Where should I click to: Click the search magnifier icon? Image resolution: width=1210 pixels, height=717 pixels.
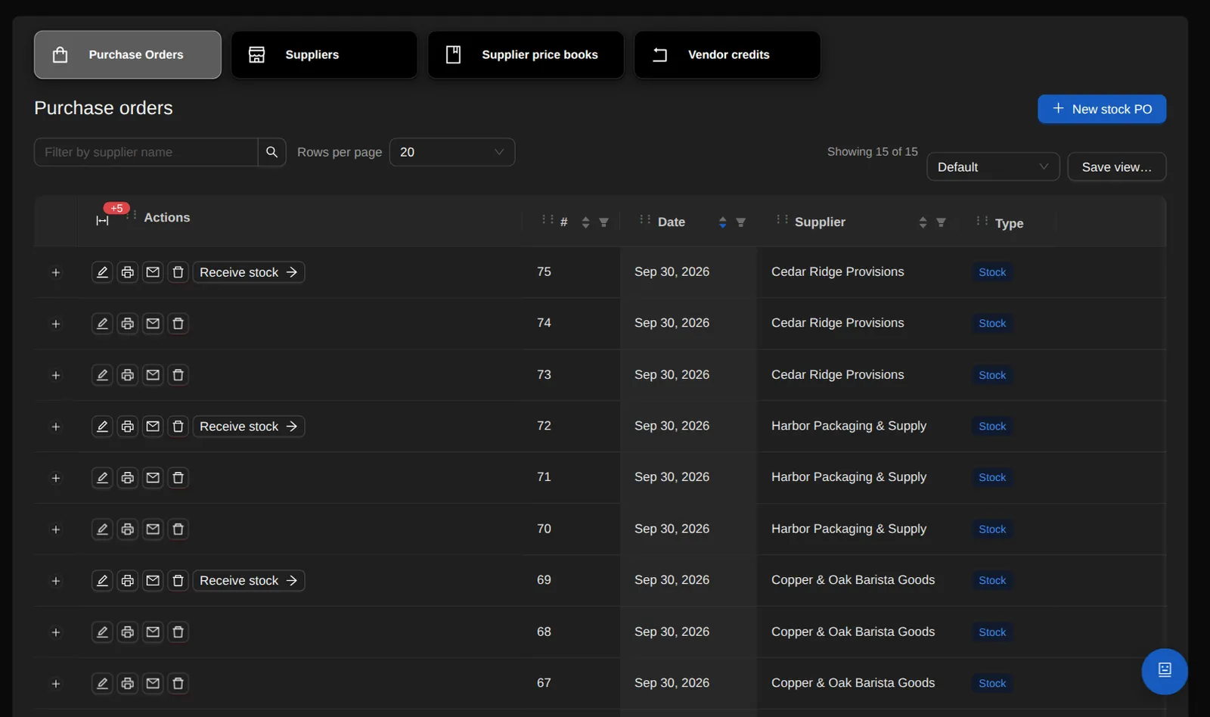coord(272,152)
